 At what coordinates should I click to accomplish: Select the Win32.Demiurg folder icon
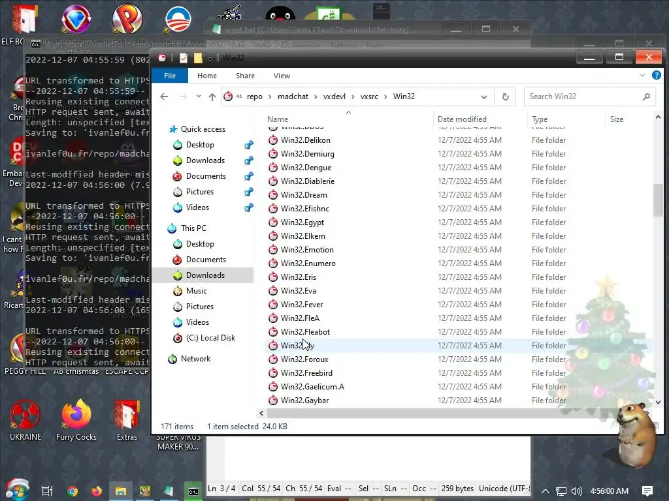pos(273,154)
